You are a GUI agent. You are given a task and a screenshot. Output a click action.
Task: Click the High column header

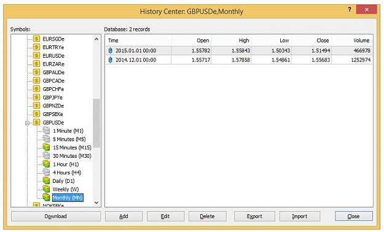pos(232,41)
